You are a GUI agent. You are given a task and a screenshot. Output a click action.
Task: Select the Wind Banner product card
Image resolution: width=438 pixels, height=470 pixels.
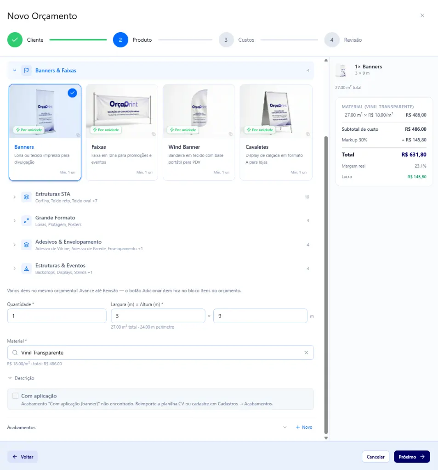pos(199,133)
